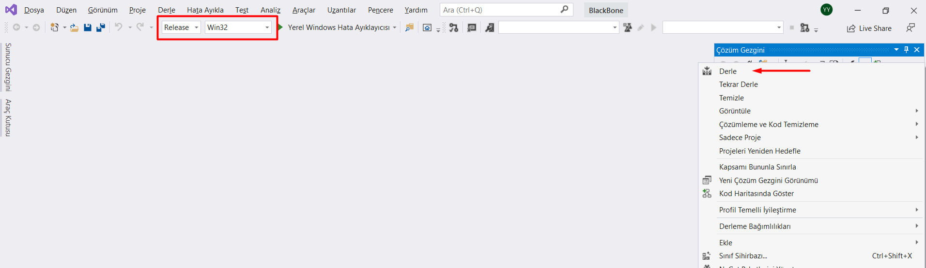Image resolution: width=926 pixels, height=268 pixels.
Task: Open the Win32 platform dropdown
Action: point(267,28)
